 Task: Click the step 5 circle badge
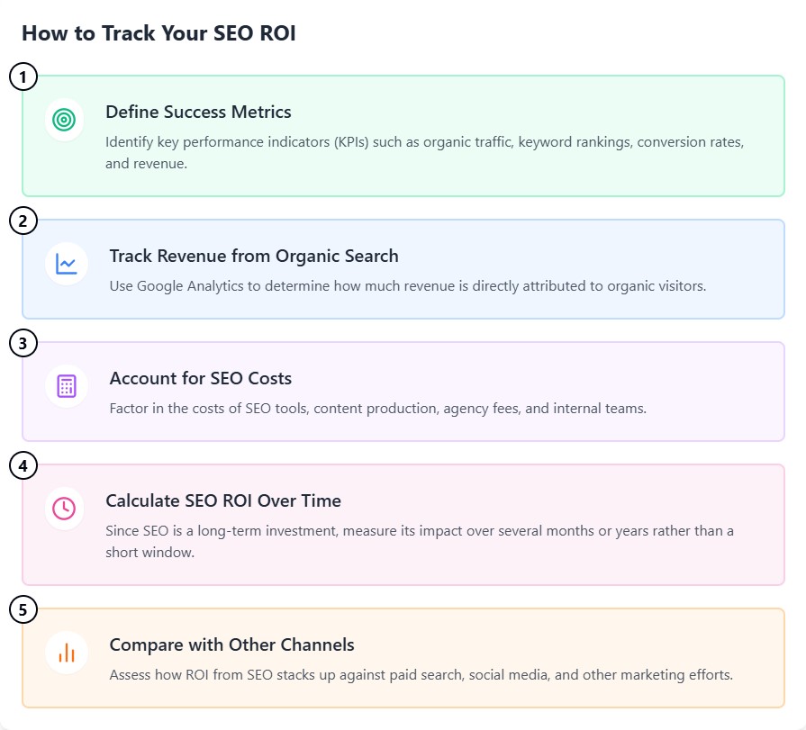click(23, 609)
